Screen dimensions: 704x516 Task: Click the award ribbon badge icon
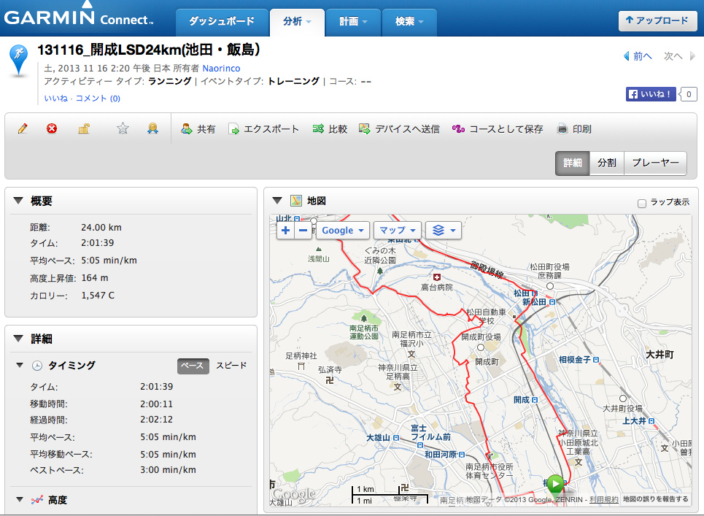[152, 129]
